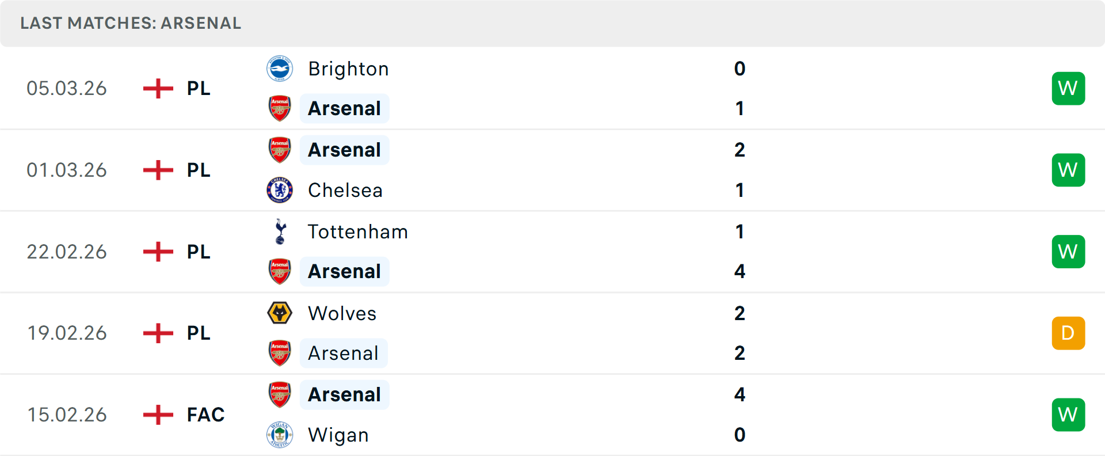
Task: Click the Chelsea club badge
Action: pyautogui.click(x=280, y=190)
